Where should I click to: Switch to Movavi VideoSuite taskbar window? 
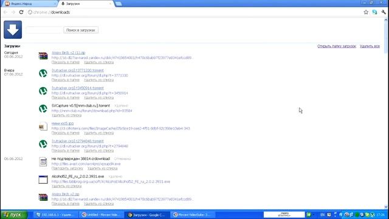[x=193, y=215]
